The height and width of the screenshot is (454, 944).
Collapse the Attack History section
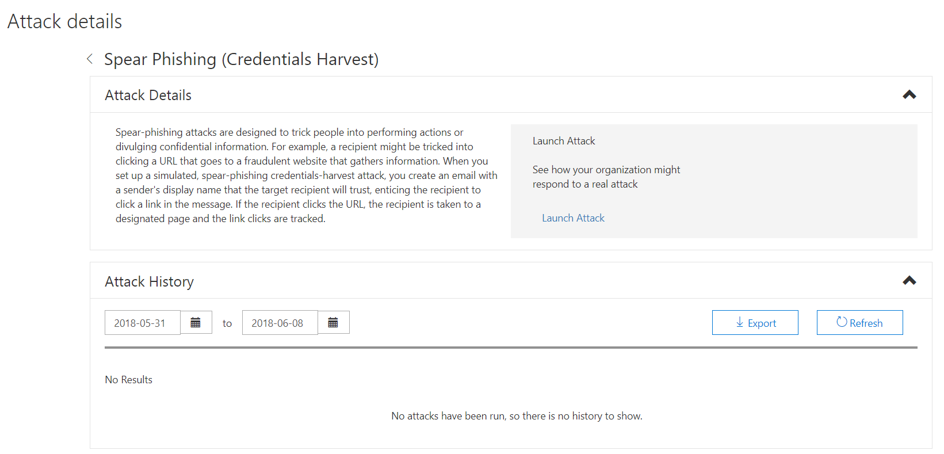(x=909, y=281)
